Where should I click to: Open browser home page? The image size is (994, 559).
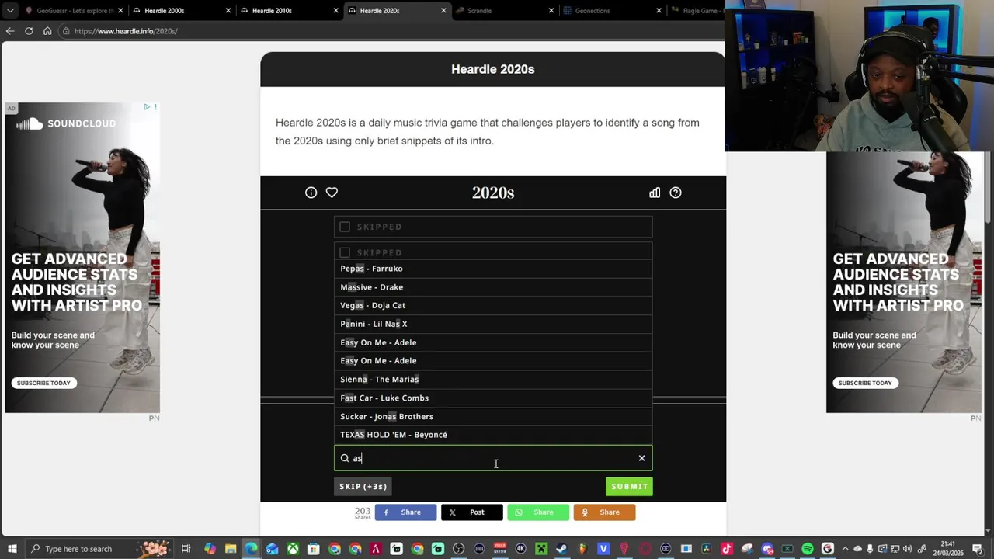point(47,31)
